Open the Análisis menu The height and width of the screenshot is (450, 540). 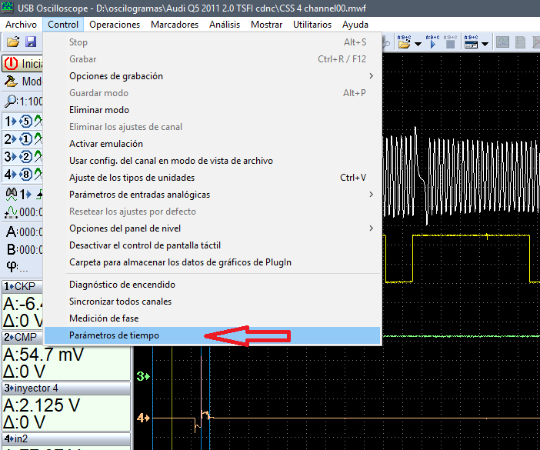coord(224,24)
